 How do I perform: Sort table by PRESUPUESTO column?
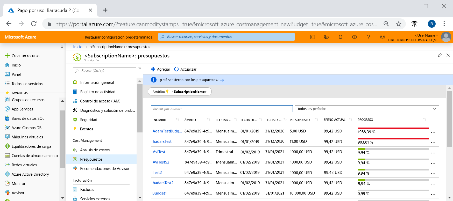[300, 120]
